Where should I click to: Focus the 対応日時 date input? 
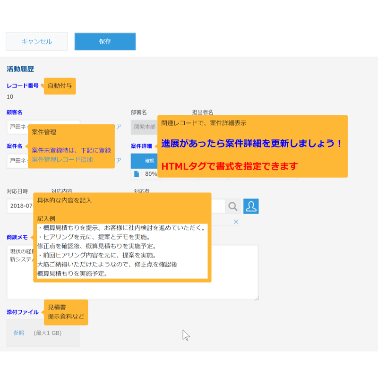point(19,206)
